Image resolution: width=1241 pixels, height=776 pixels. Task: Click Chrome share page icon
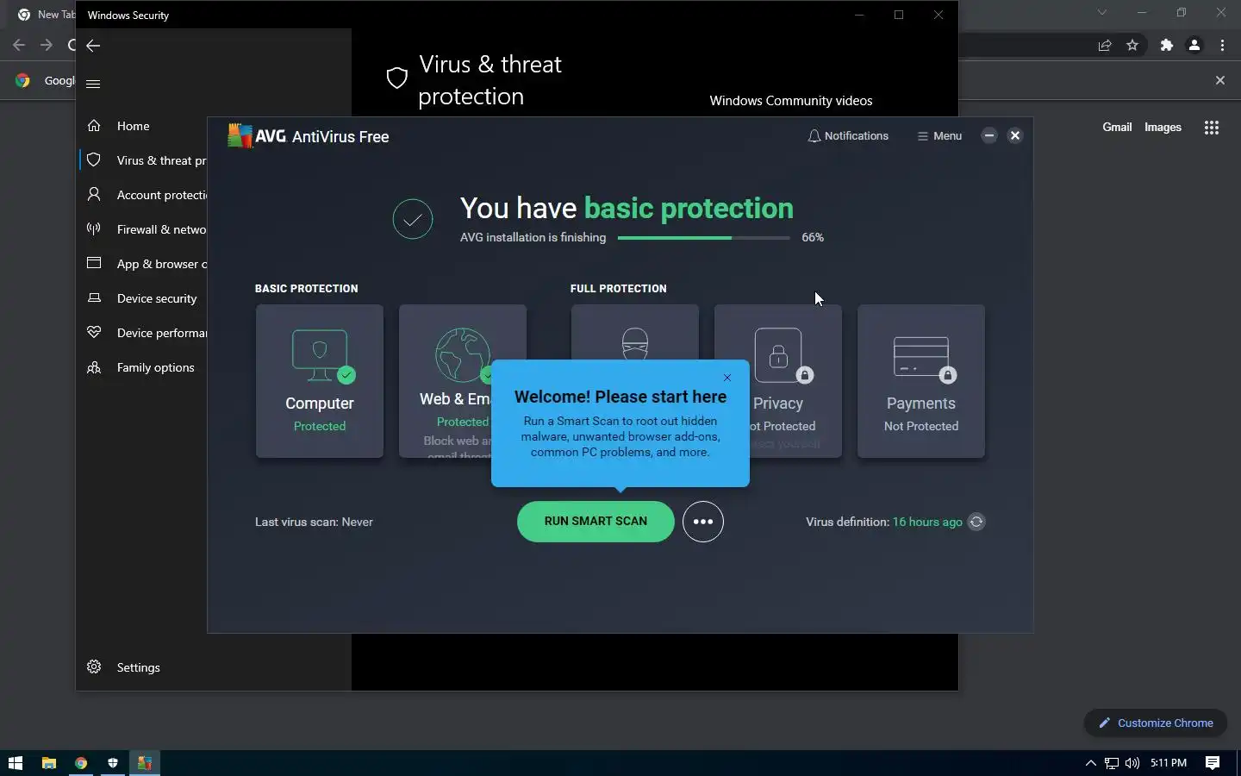click(1105, 46)
